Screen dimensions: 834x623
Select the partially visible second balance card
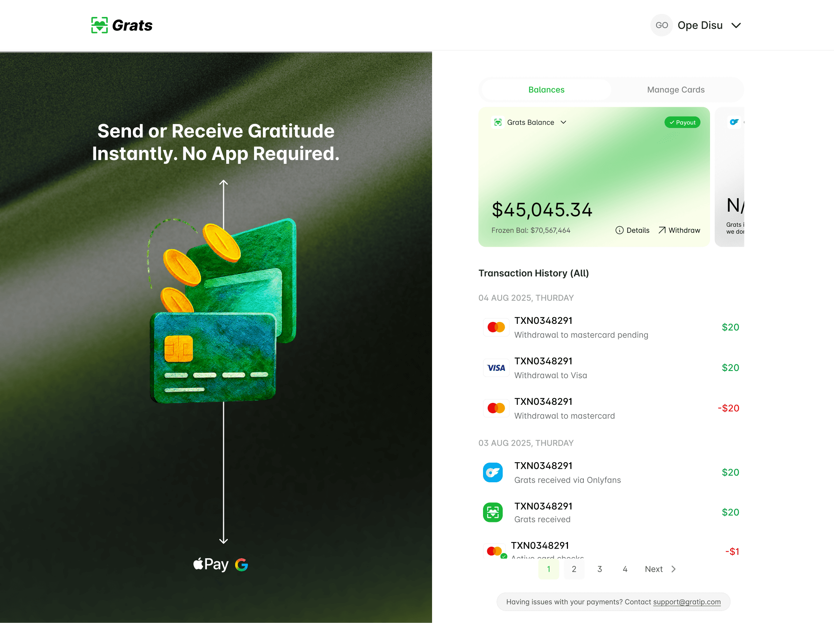729,177
